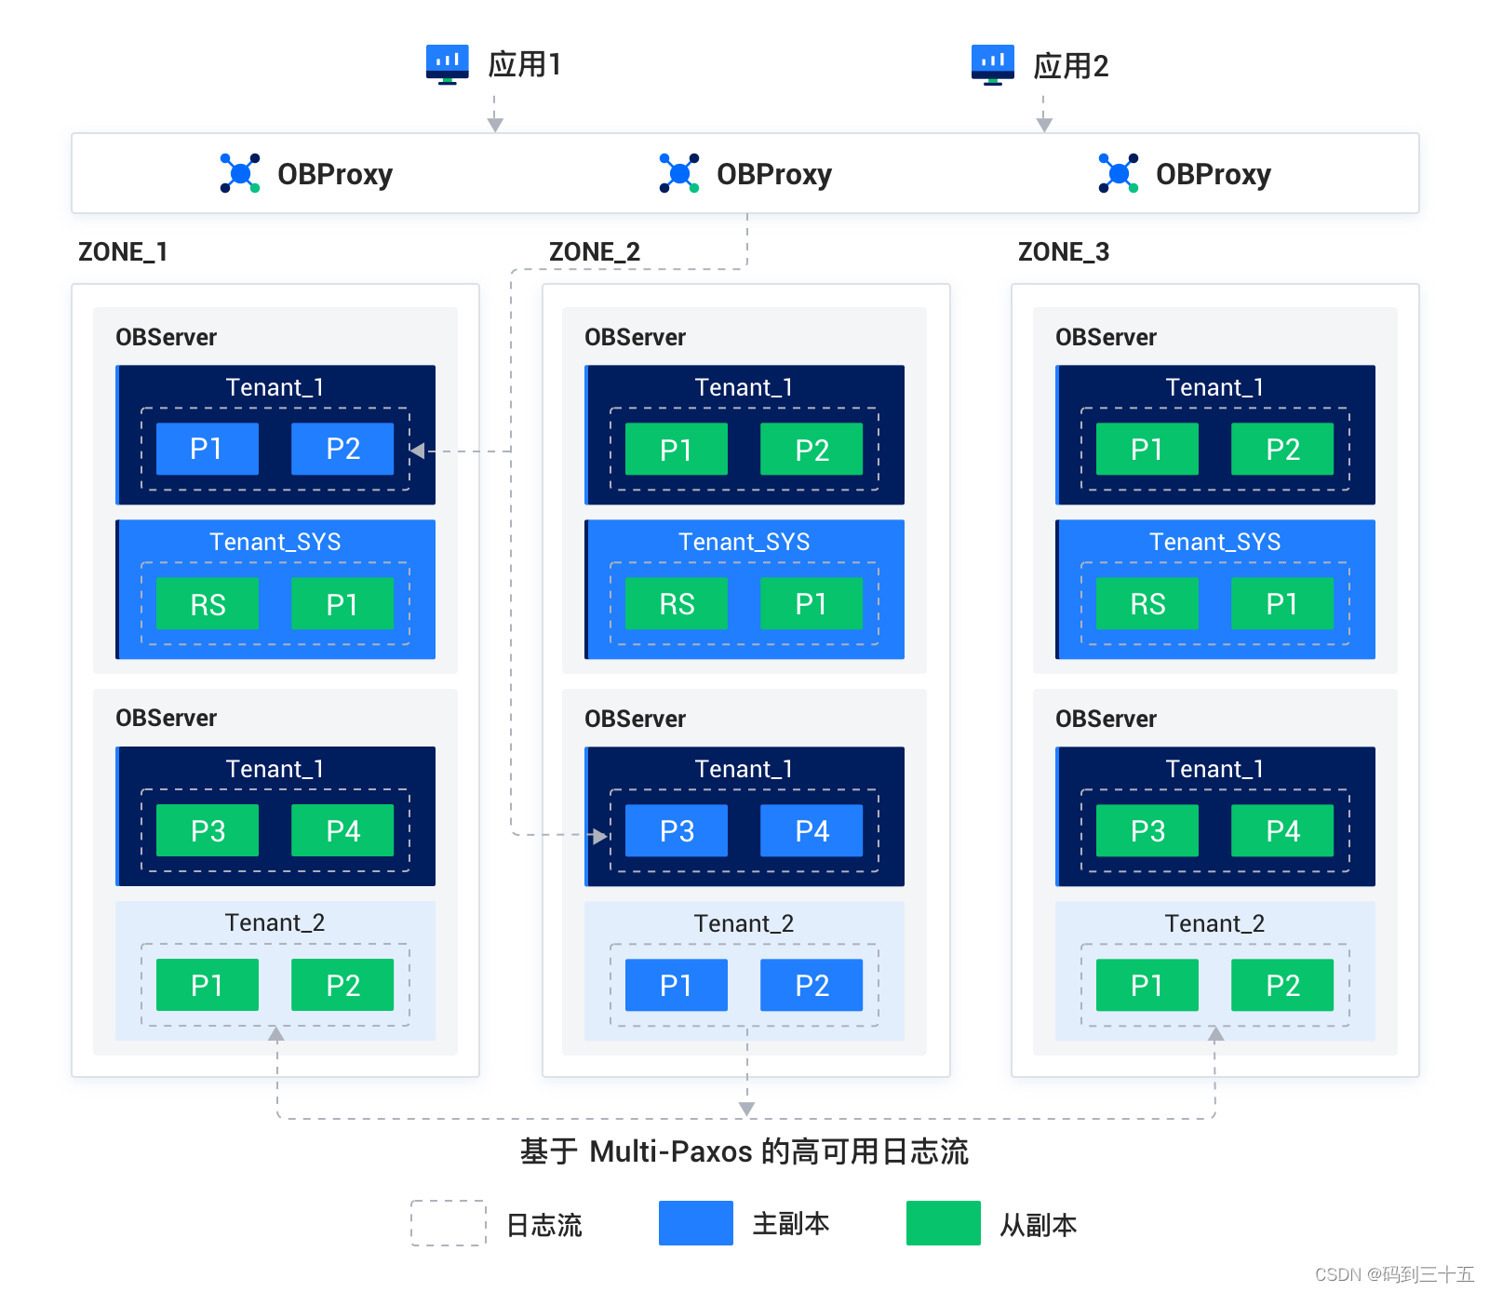Click the 应用2 text label
This screenshot has height=1292, width=1489.
1071,66
